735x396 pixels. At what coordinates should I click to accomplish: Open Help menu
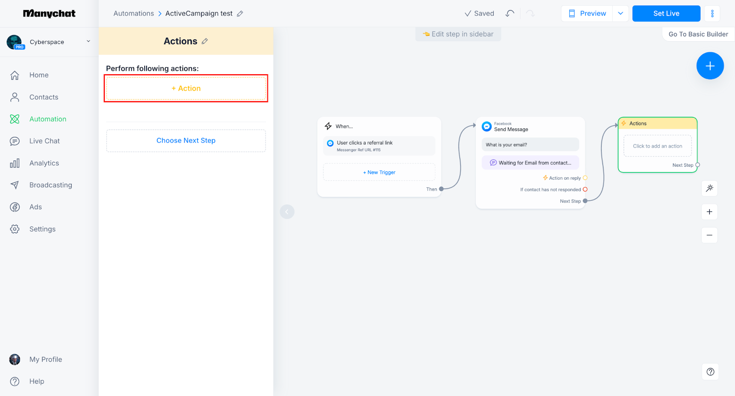coord(37,381)
